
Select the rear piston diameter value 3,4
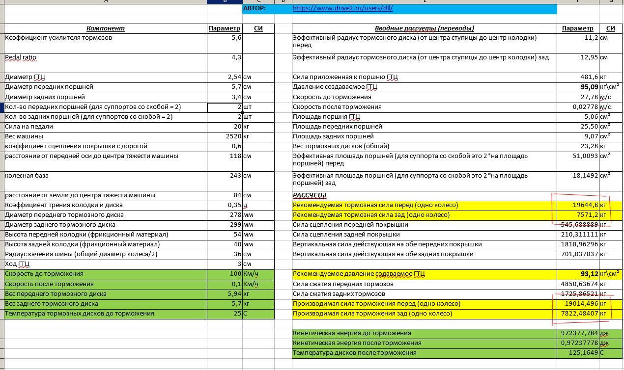pos(225,97)
